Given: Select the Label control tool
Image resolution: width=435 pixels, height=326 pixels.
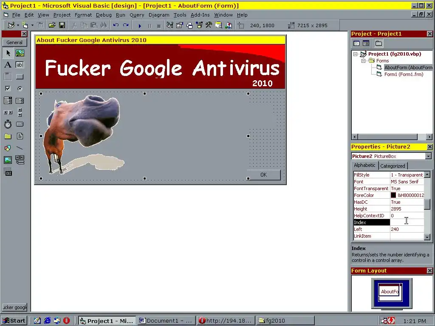Looking at the screenshot, I should (x=8, y=65).
